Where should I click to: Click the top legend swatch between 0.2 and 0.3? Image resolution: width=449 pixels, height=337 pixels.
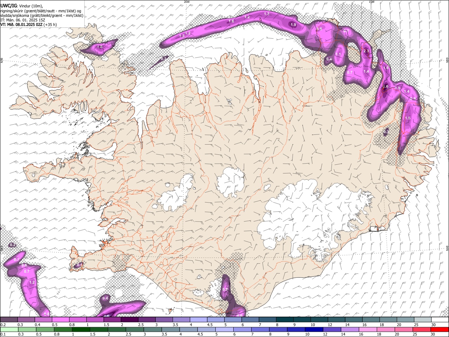click(x=9, y=320)
